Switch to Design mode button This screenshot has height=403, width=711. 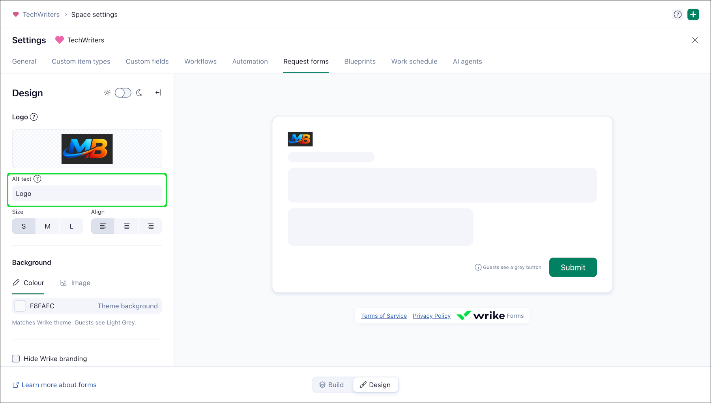pyautogui.click(x=375, y=385)
